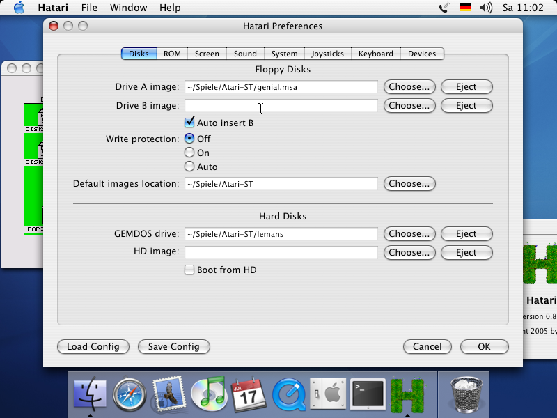The height and width of the screenshot is (418, 557).
Task: Click the Drive B image field
Action: 281,106
